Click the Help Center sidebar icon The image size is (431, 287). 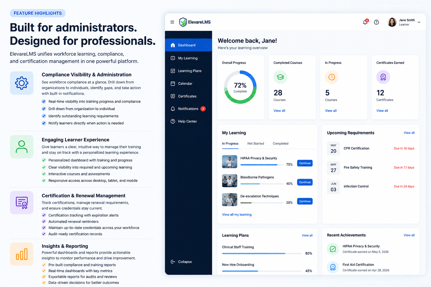173,121
